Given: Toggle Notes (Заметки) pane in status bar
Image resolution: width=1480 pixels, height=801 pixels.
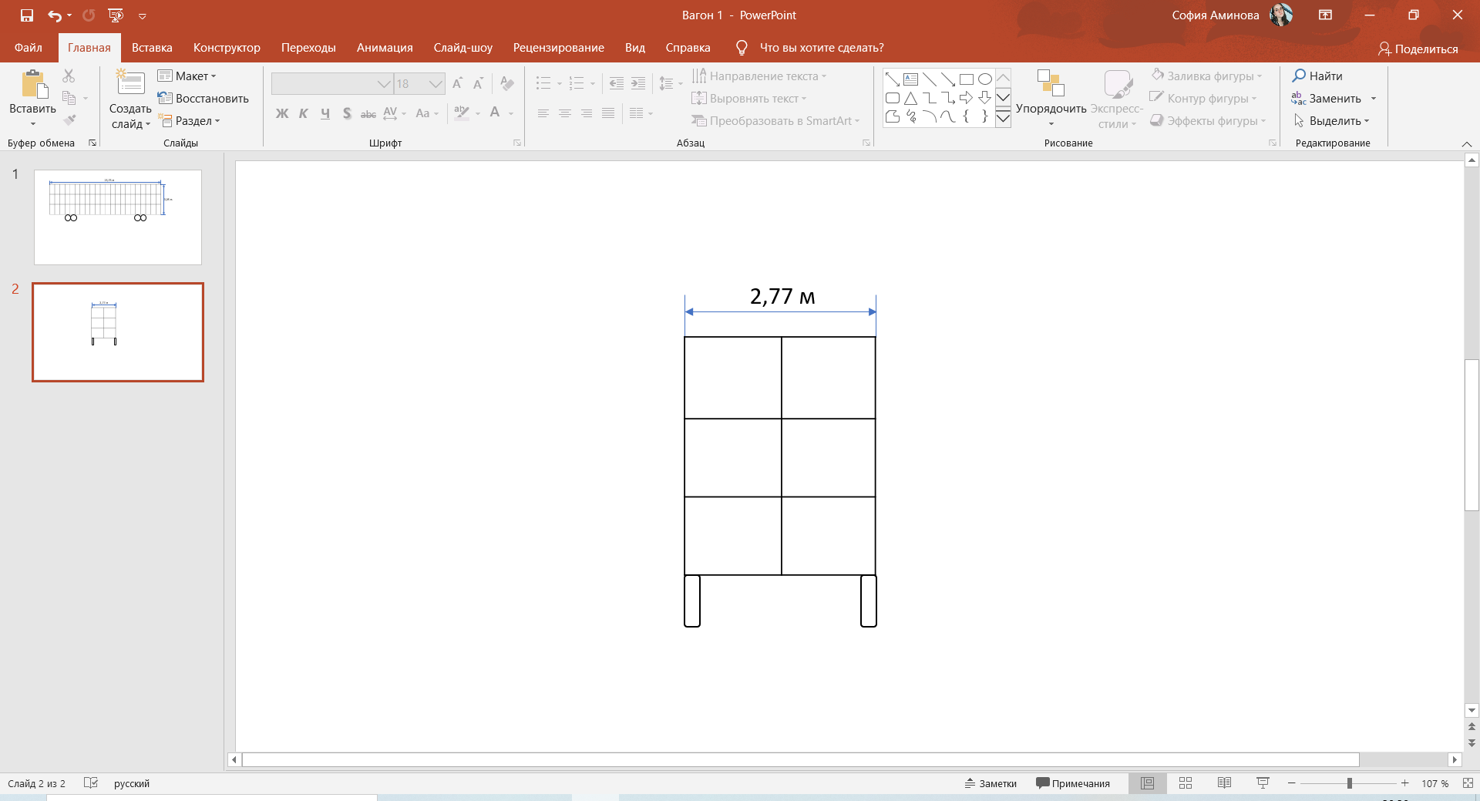Looking at the screenshot, I should tap(991, 783).
